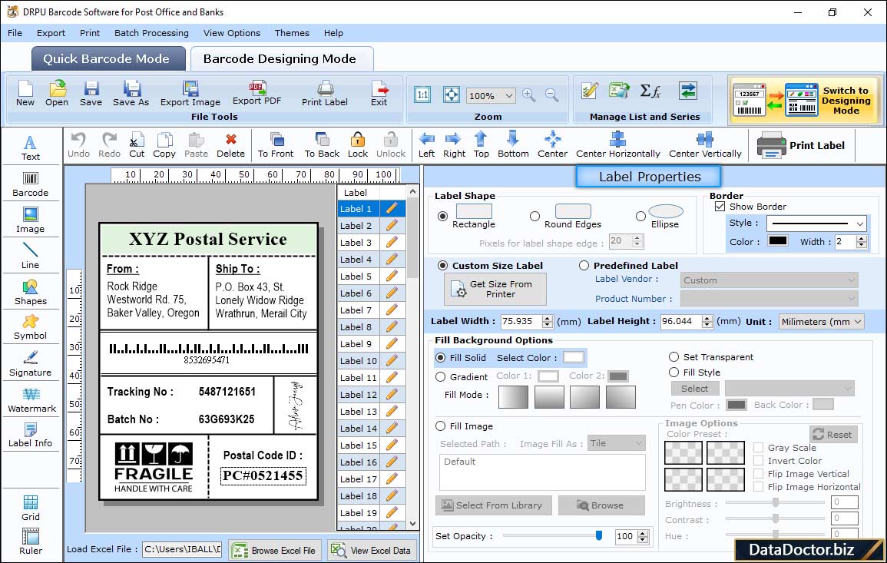Select Predefined Label option

(x=584, y=266)
